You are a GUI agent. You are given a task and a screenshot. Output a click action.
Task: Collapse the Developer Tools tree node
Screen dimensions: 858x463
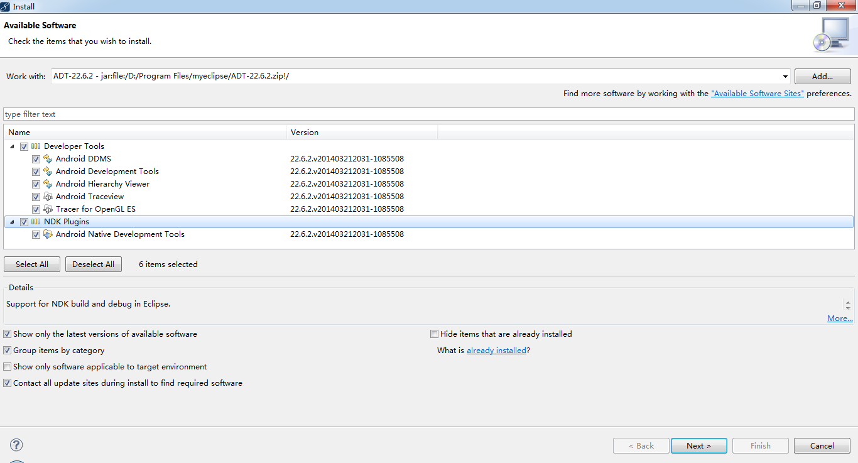[12, 146]
